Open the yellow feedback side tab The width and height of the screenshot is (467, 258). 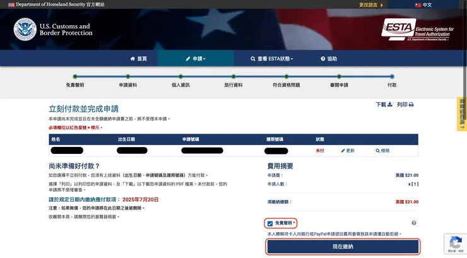coord(462,114)
